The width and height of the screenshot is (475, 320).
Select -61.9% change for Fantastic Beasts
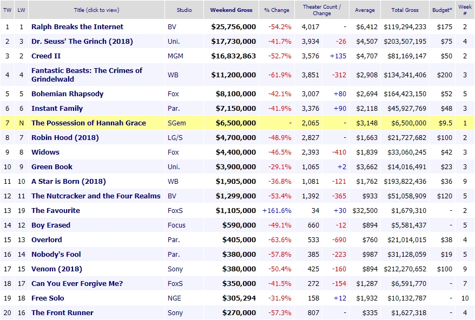280,75
